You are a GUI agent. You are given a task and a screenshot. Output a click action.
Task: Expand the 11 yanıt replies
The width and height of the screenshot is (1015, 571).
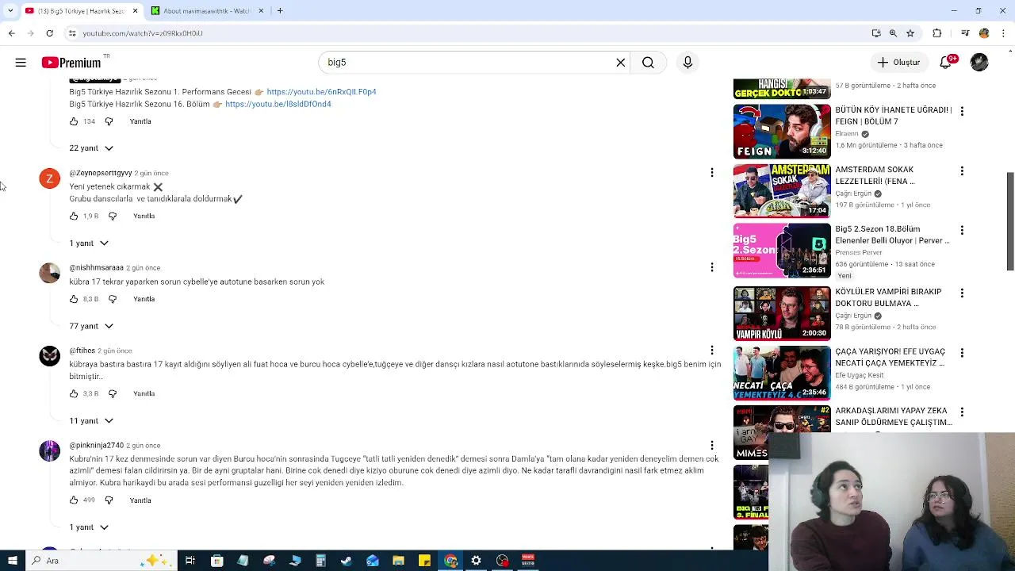tap(91, 420)
